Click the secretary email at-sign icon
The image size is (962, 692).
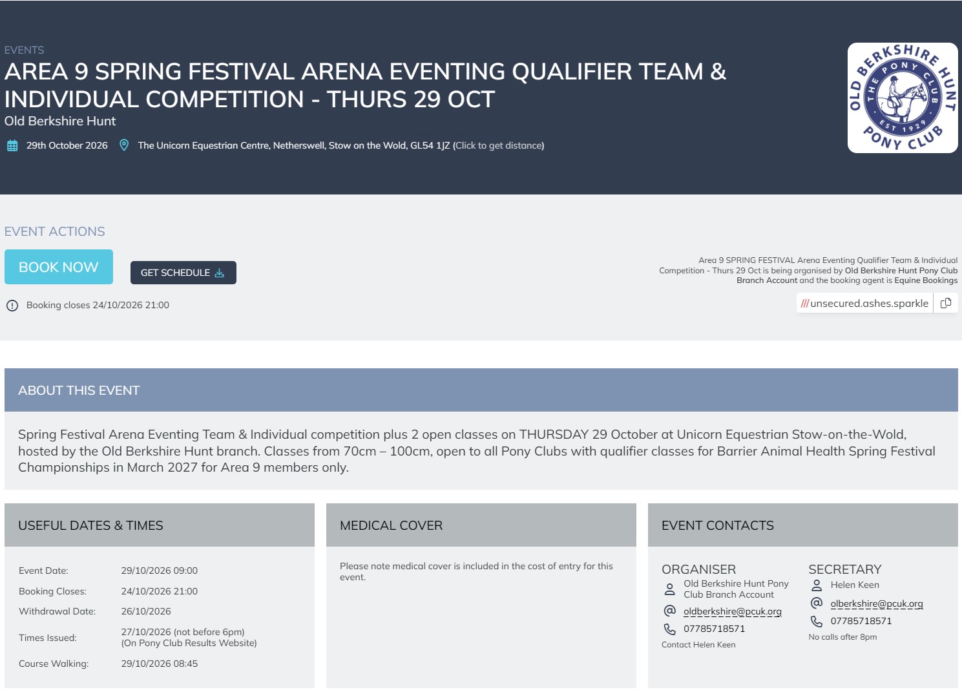[x=817, y=603]
